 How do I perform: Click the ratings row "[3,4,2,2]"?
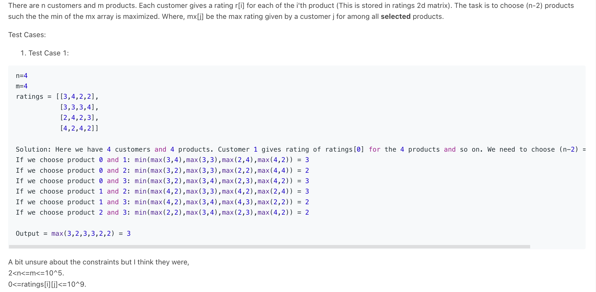coord(77,97)
